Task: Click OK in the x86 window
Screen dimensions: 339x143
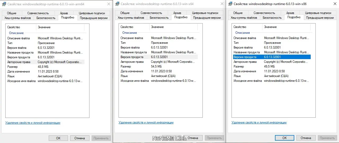Action: [x=284, y=138]
